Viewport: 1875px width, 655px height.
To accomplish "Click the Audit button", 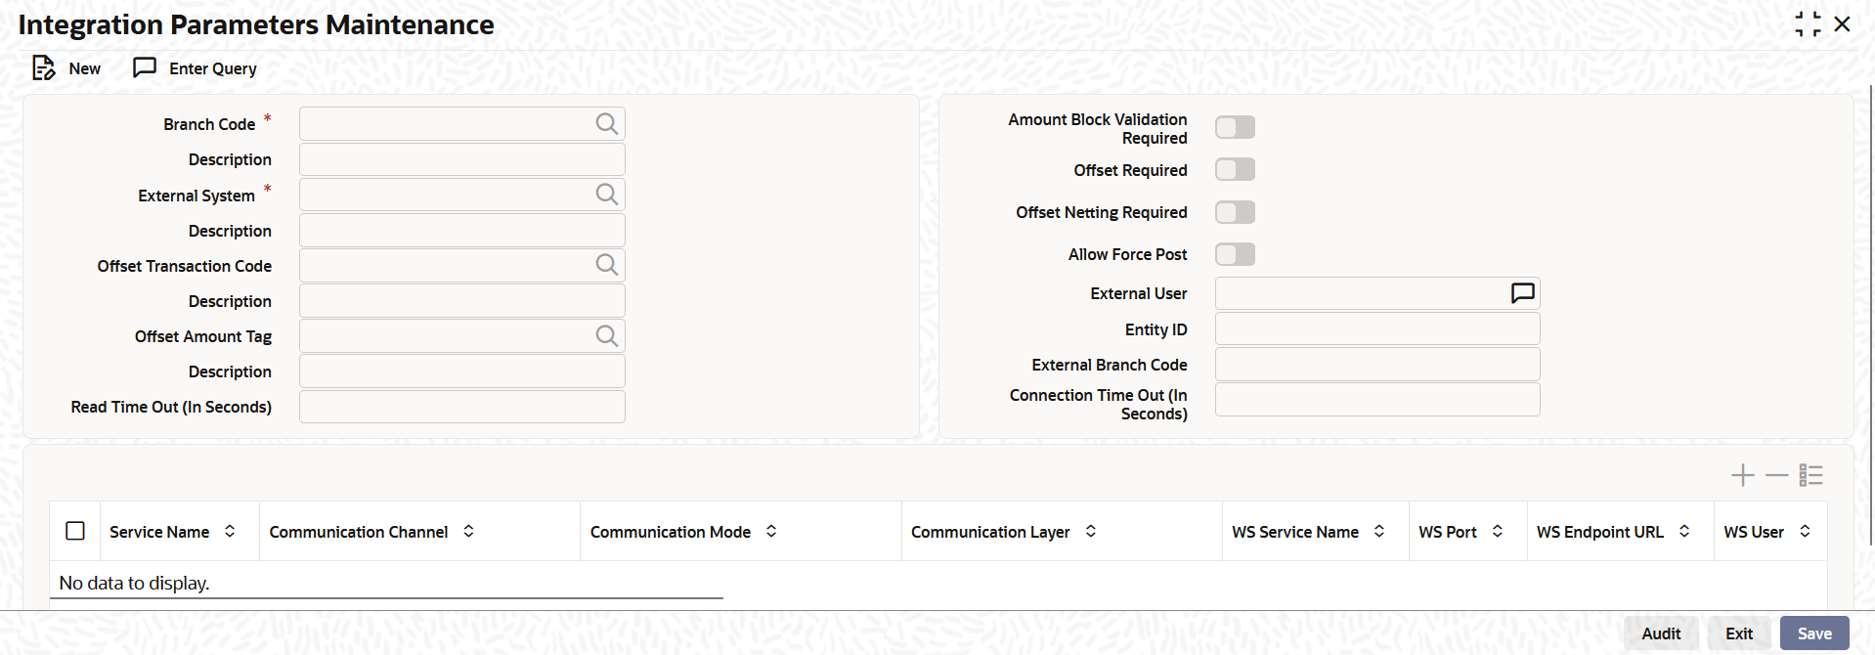I will [x=1661, y=633].
